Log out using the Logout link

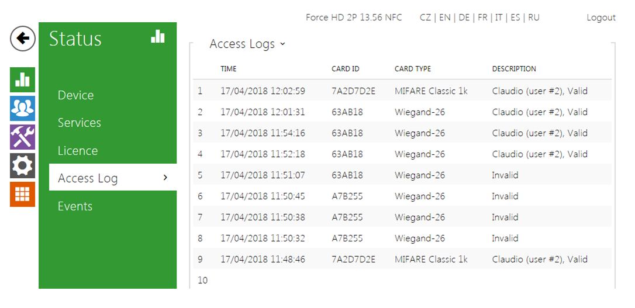[601, 18]
